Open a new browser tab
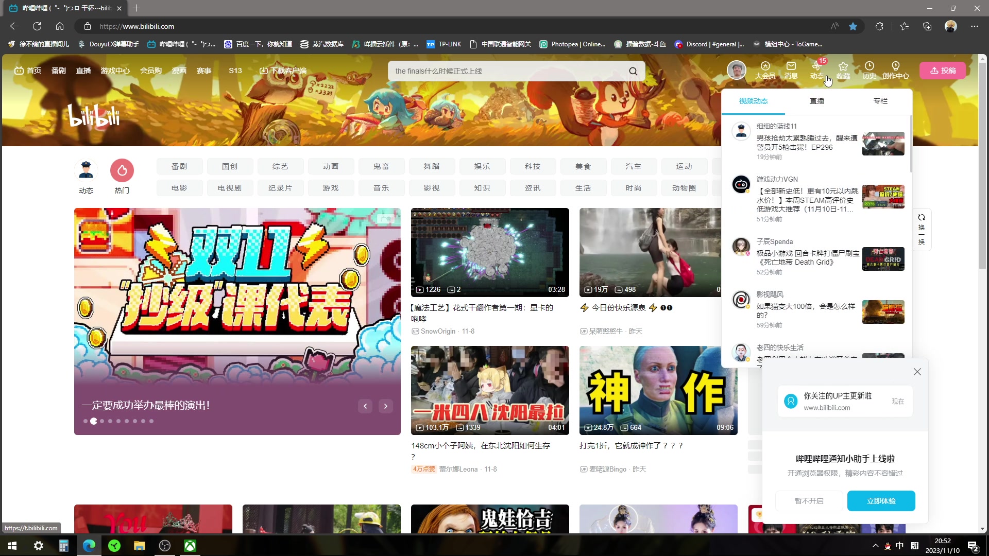The width and height of the screenshot is (989, 556). coord(136,8)
